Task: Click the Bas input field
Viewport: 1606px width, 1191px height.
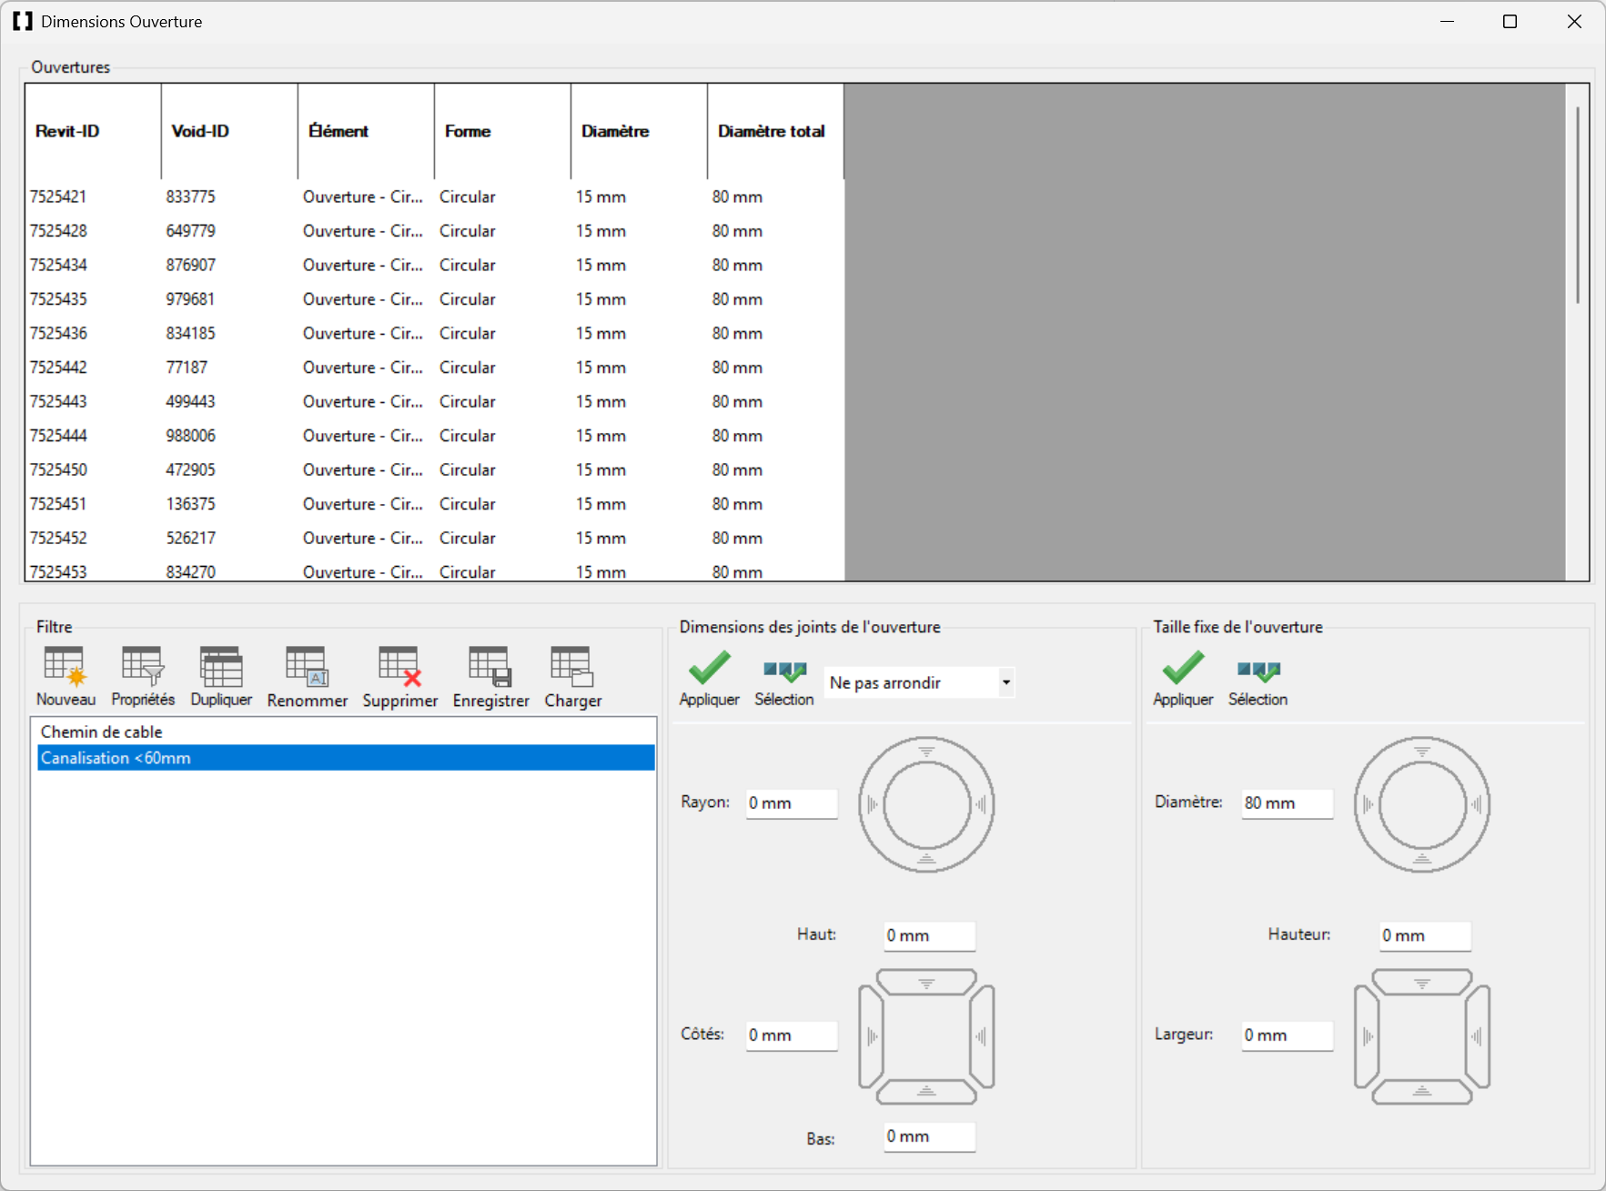Action: point(929,1136)
